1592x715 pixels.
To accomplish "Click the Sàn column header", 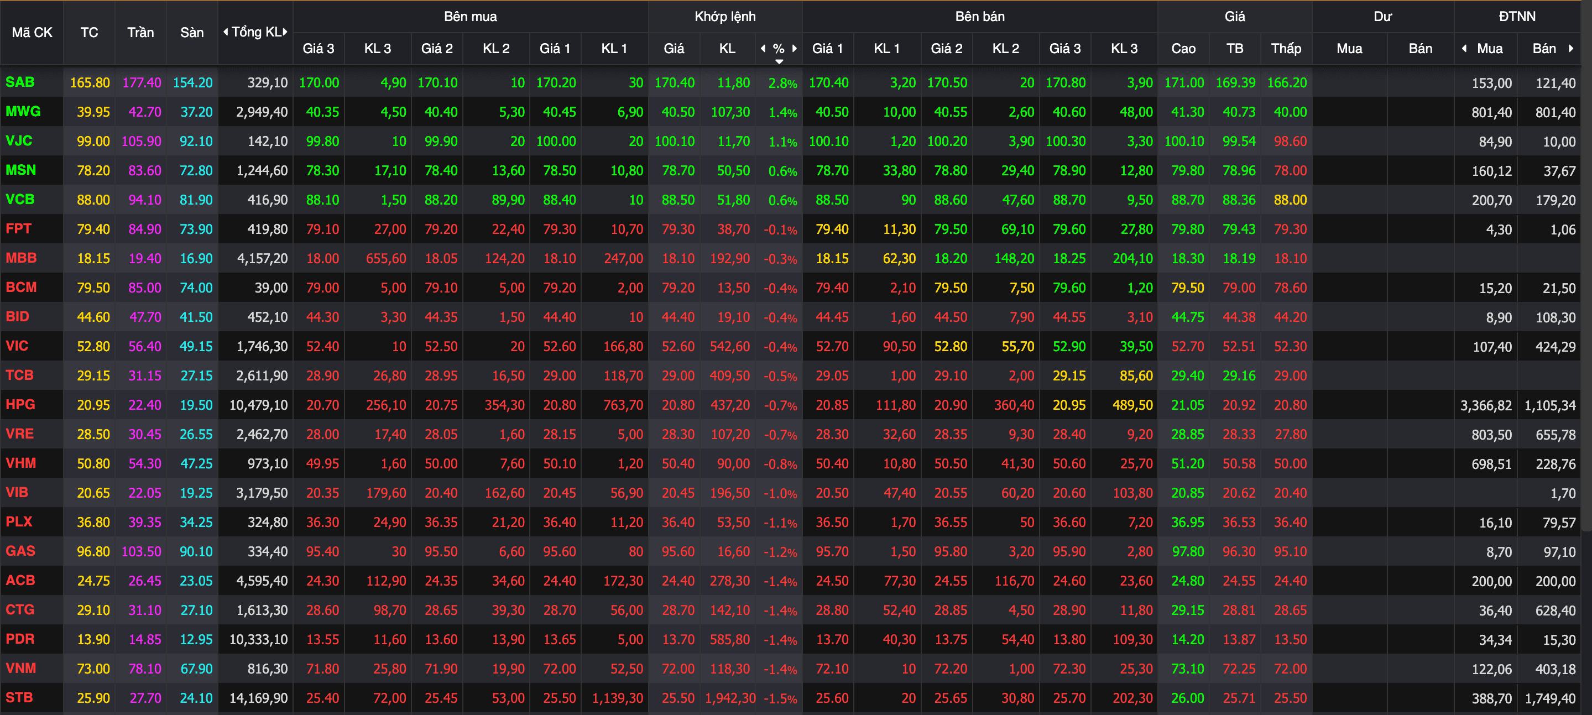I will pos(191,33).
